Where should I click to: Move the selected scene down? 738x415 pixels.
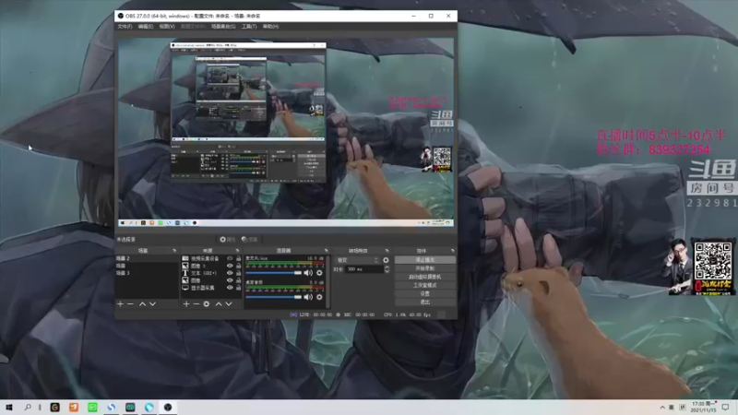(x=152, y=304)
